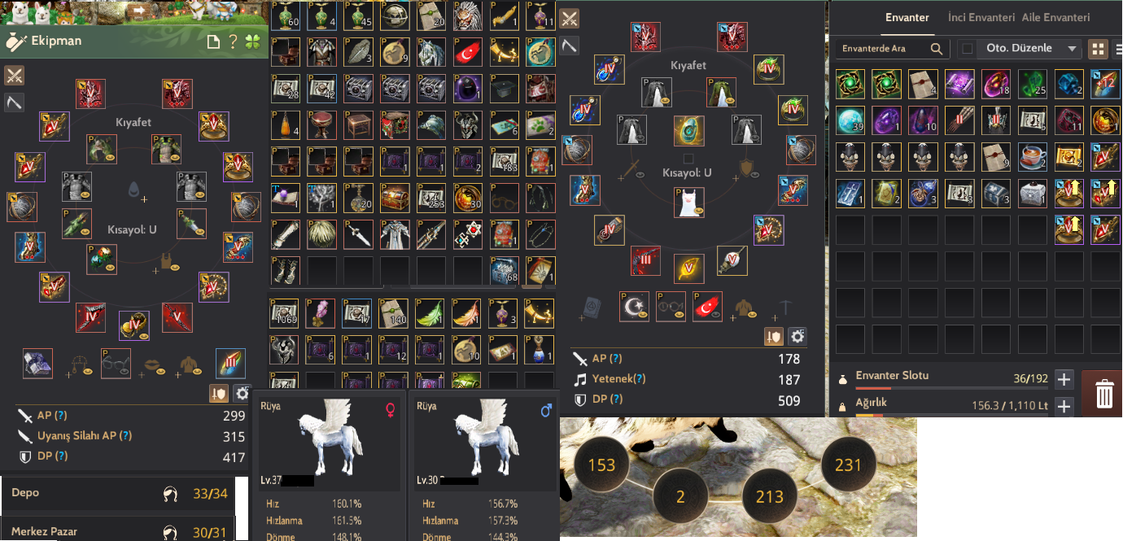Select the crossed swords combat gear icon
1123x541 pixels.
point(14,76)
